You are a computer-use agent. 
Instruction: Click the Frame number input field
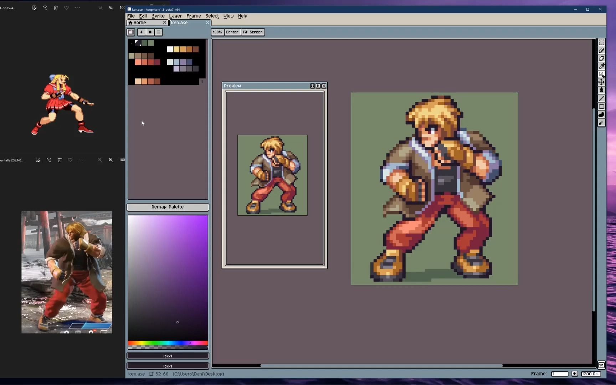tap(560, 374)
